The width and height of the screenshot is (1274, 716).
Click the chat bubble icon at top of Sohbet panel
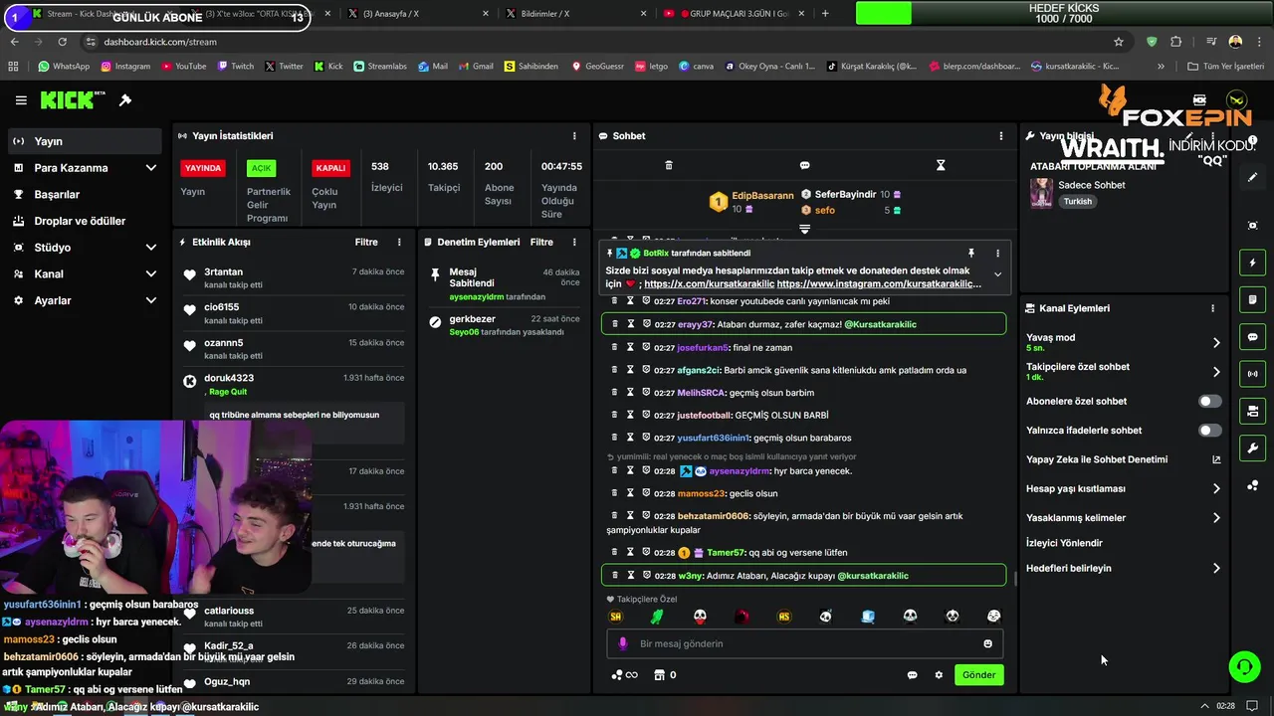coord(804,165)
